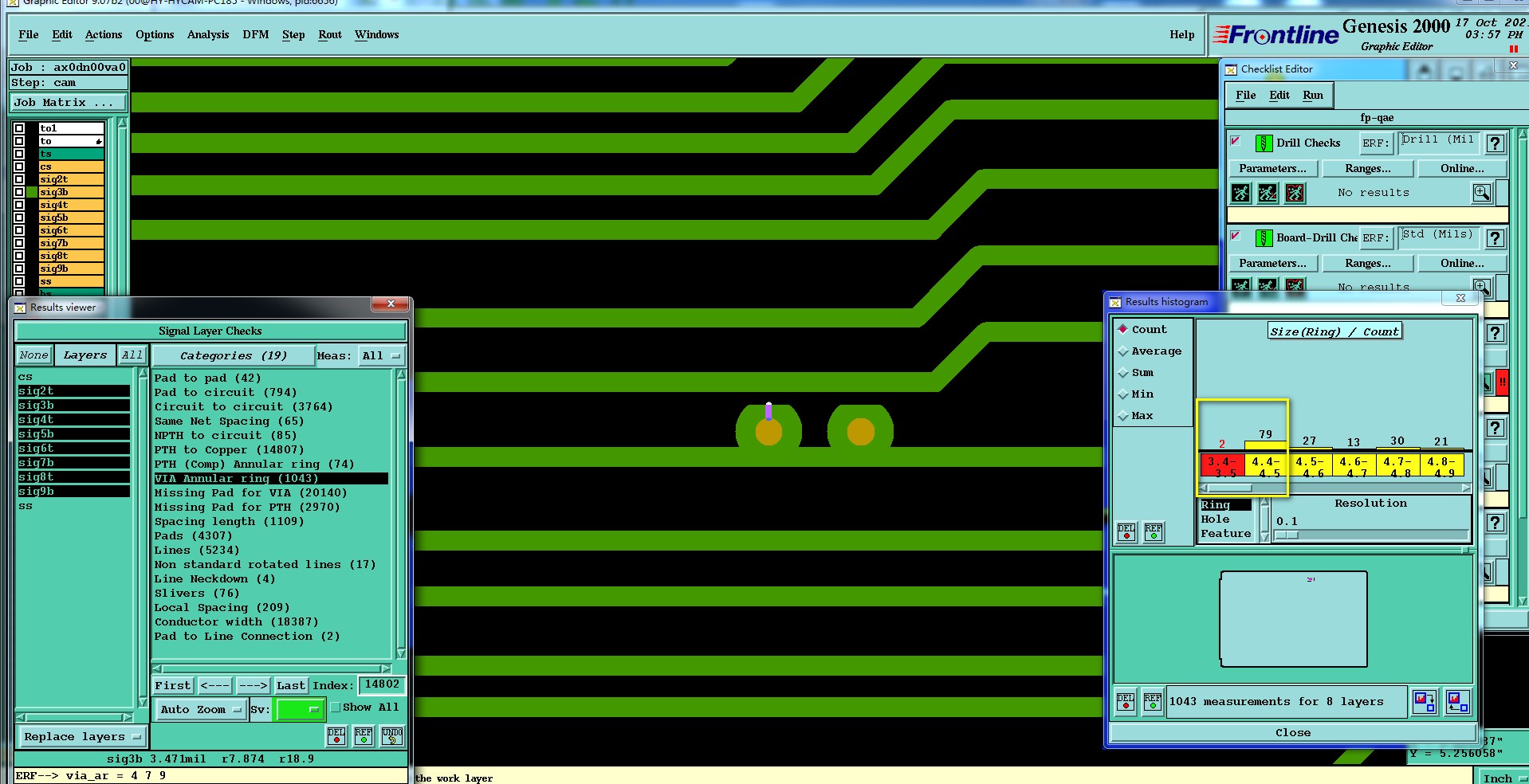This screenshot has width=1529, height=784.
Task: Open Meas All dropdown
Action: [x=382, y=355]
